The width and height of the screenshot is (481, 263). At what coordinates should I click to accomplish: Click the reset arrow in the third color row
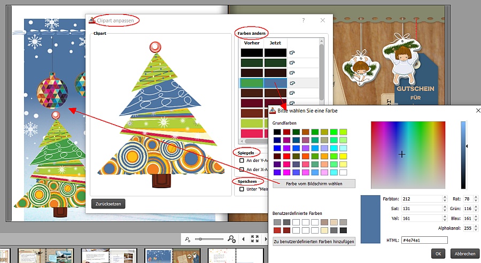click(x=292, y=73)
